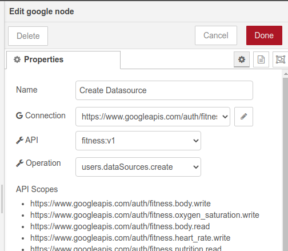The height and width of the screenshot is (251, 288).
Task: Click the scroll up arrow
Action: coord(286,74)
